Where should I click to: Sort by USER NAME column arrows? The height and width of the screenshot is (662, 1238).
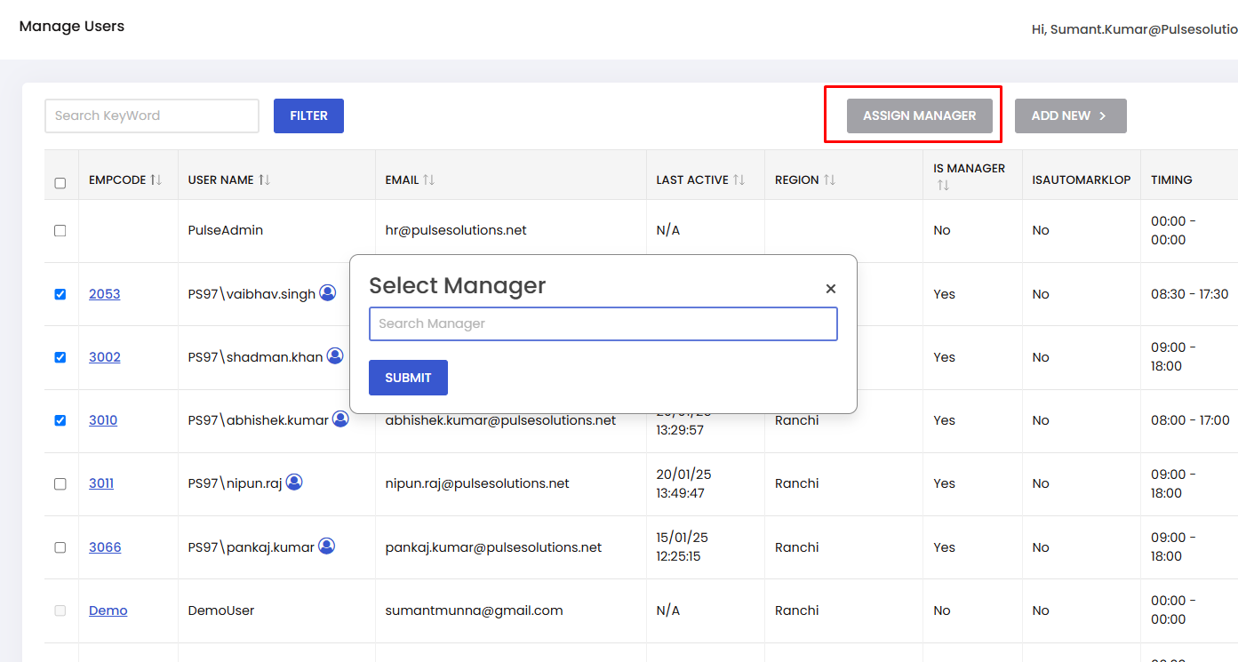[264, 179]
